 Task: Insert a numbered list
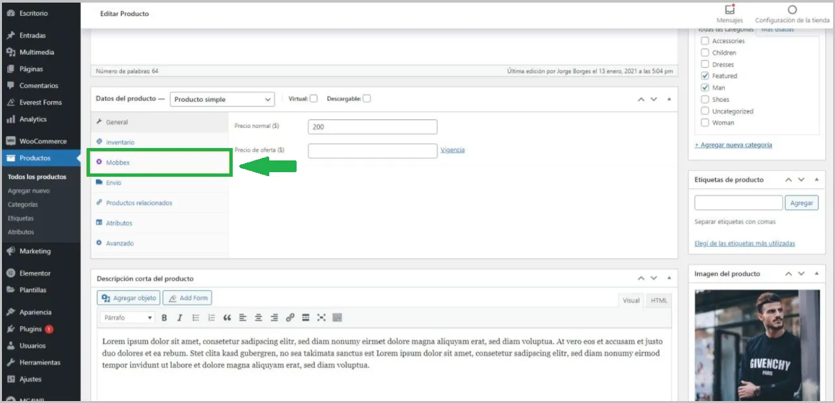point(211,318)
